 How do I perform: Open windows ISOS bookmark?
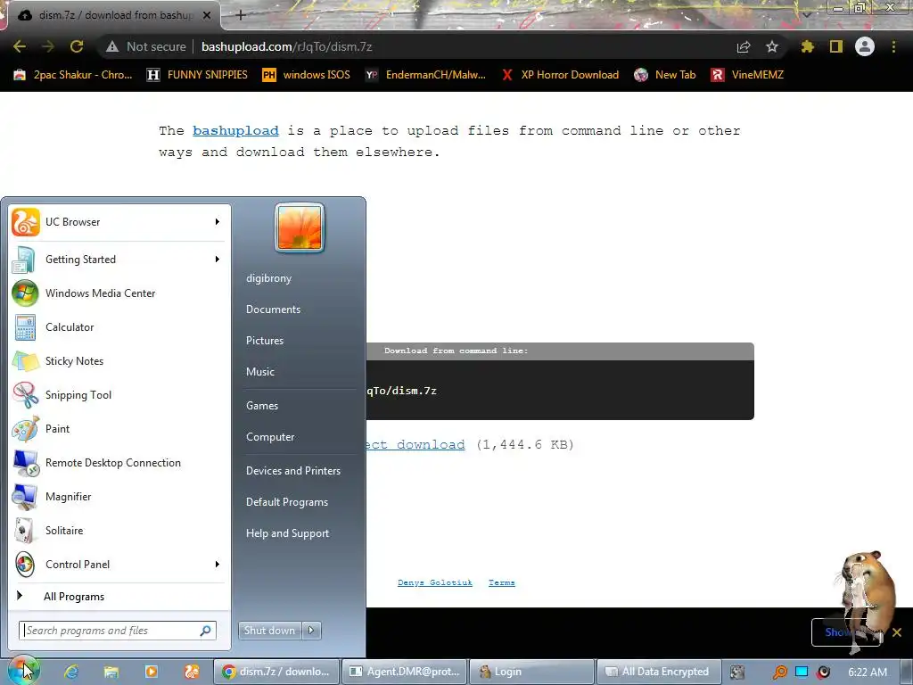coord(307,75)
